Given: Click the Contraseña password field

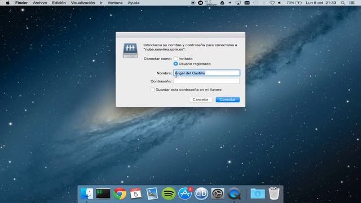Looking at the screenshot, I should click(x=206, y=81).
